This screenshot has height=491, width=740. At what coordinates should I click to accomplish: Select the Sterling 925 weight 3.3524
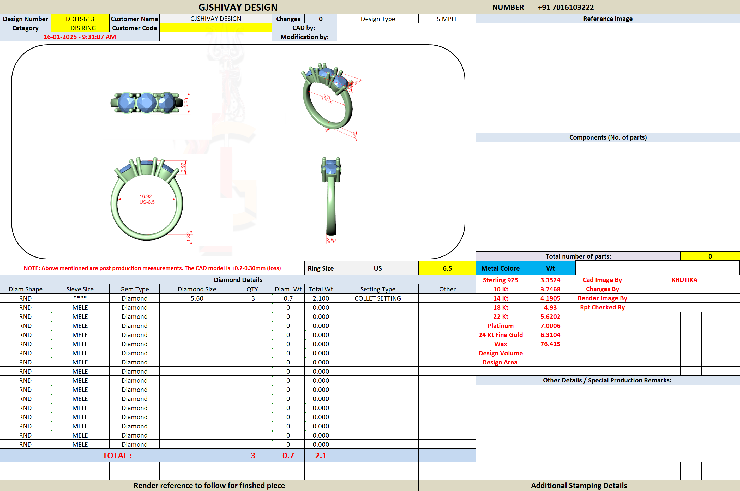[550, 280]
